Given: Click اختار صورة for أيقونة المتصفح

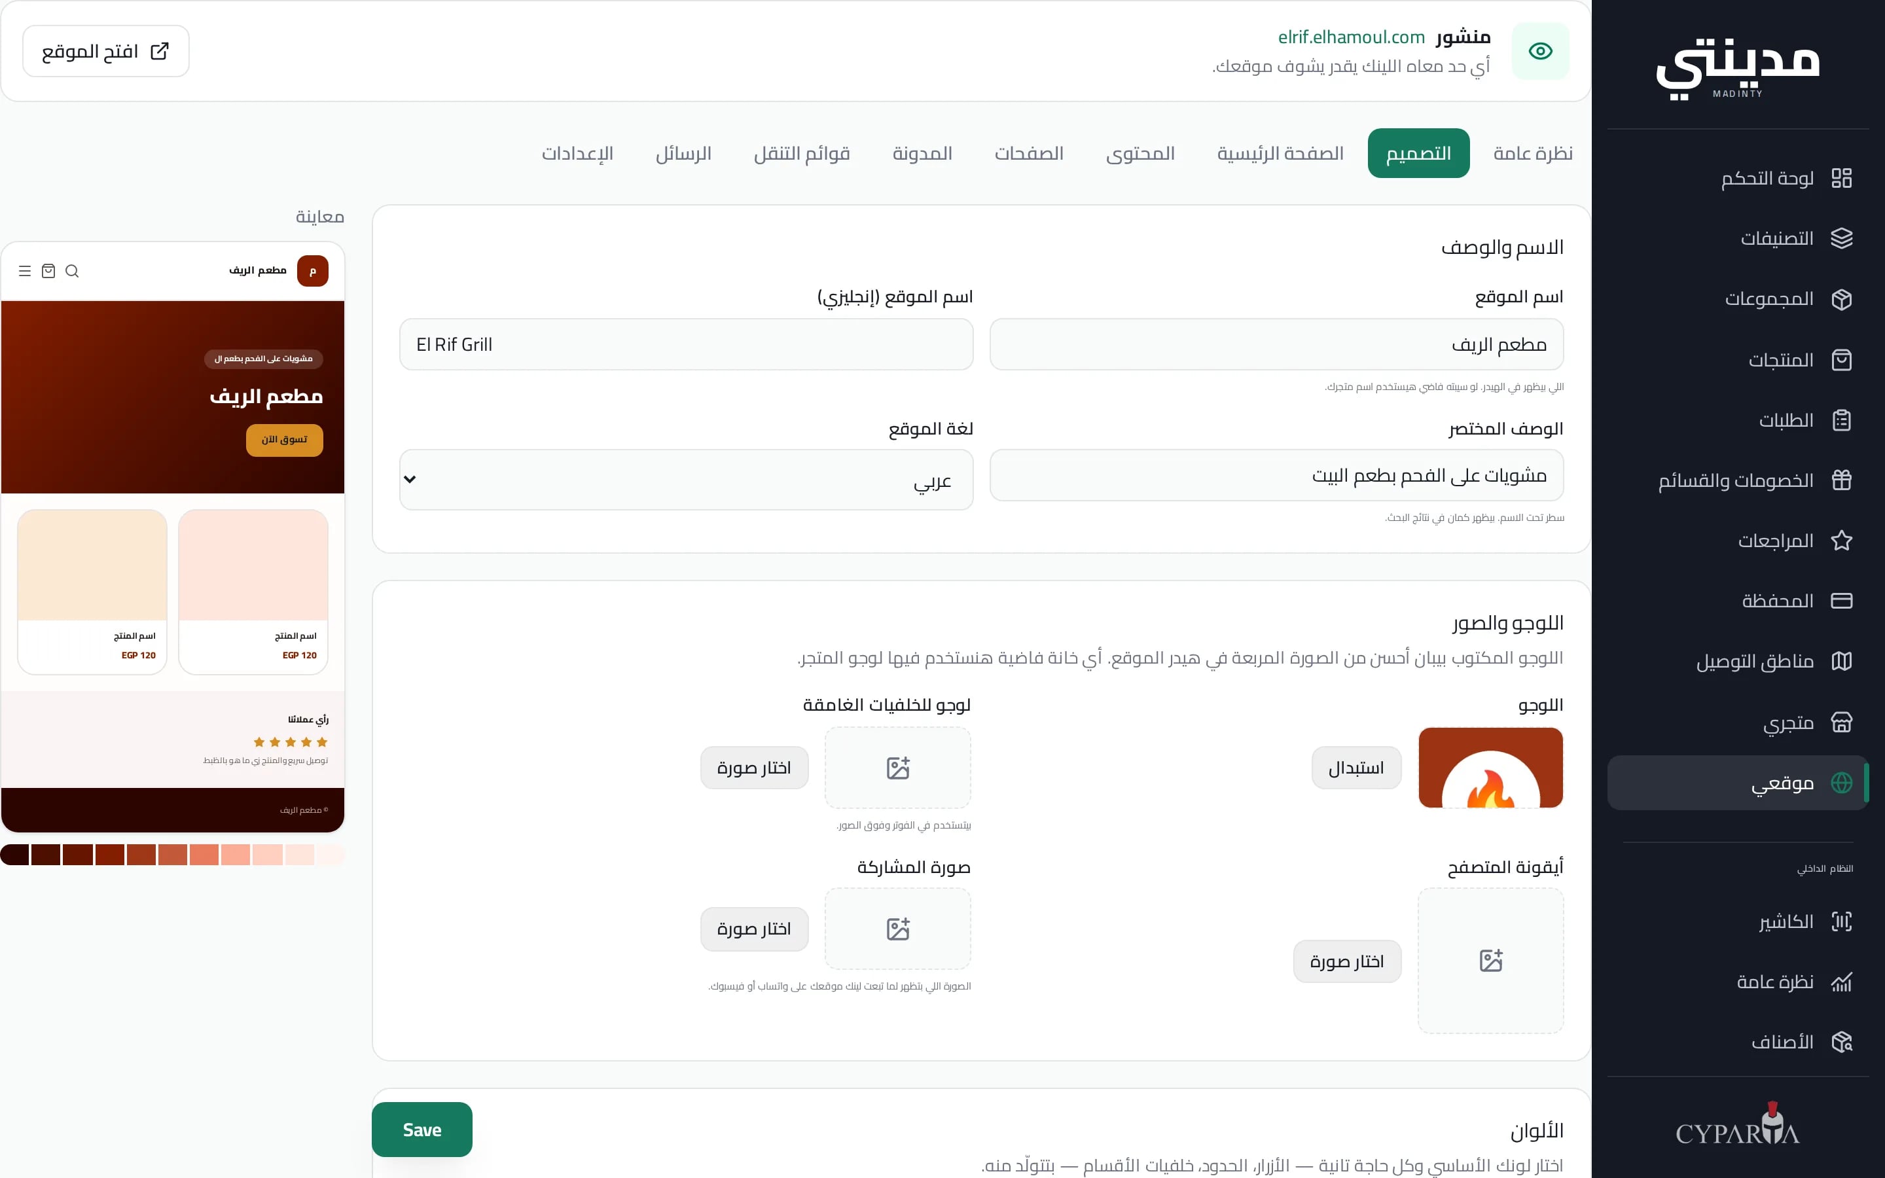Looking at the screenshot, I should 1347,961.
